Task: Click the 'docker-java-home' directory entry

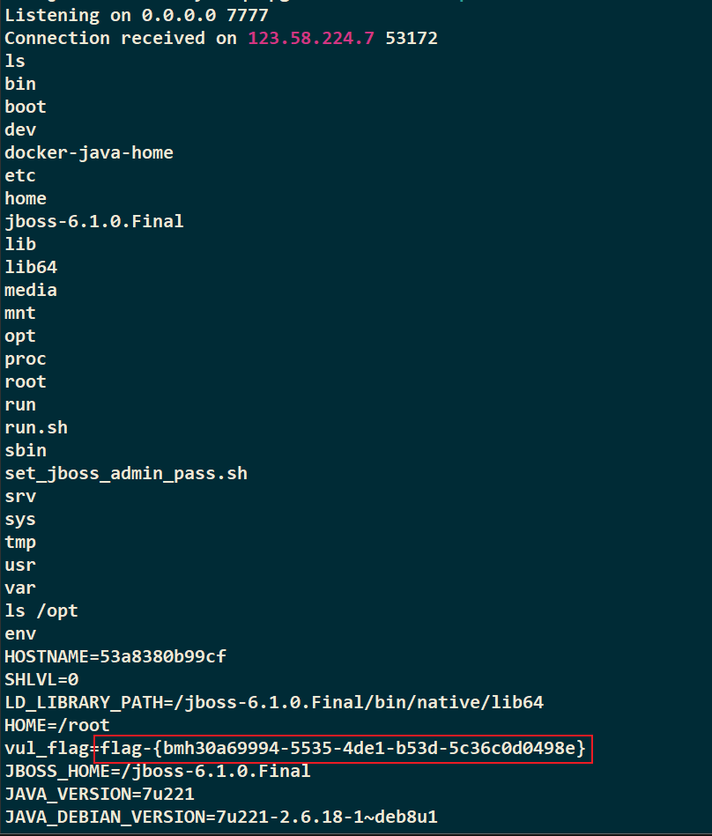Action: point(89,153)
